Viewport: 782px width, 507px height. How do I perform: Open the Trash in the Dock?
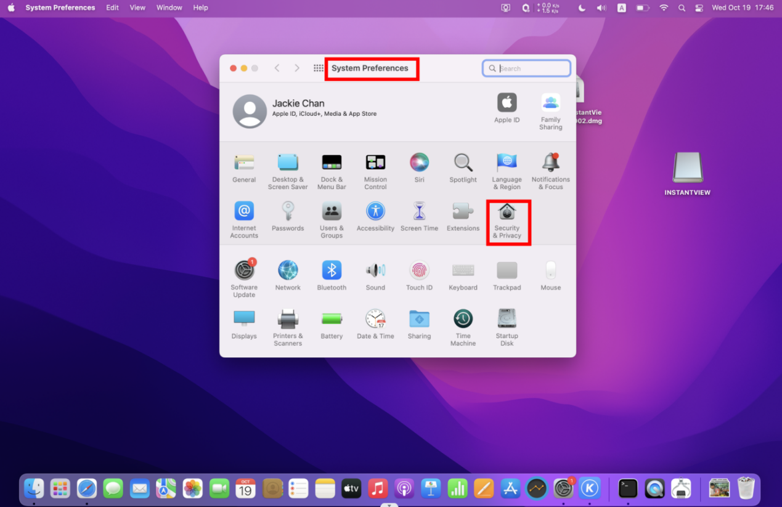tap(746, 489)
